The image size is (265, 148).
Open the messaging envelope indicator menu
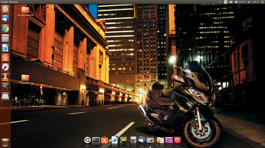(x=231, y=2)
